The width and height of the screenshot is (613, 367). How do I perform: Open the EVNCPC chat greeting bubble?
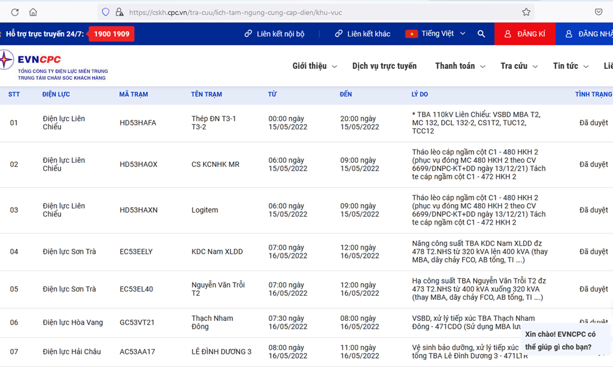[x=566, y=340]
